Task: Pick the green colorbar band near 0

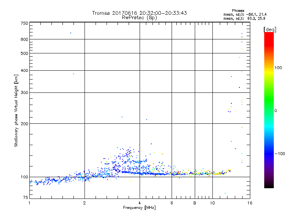Action: point(269,110)
